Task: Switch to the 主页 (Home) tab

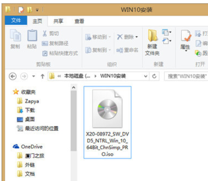Action: click(38, 21)
